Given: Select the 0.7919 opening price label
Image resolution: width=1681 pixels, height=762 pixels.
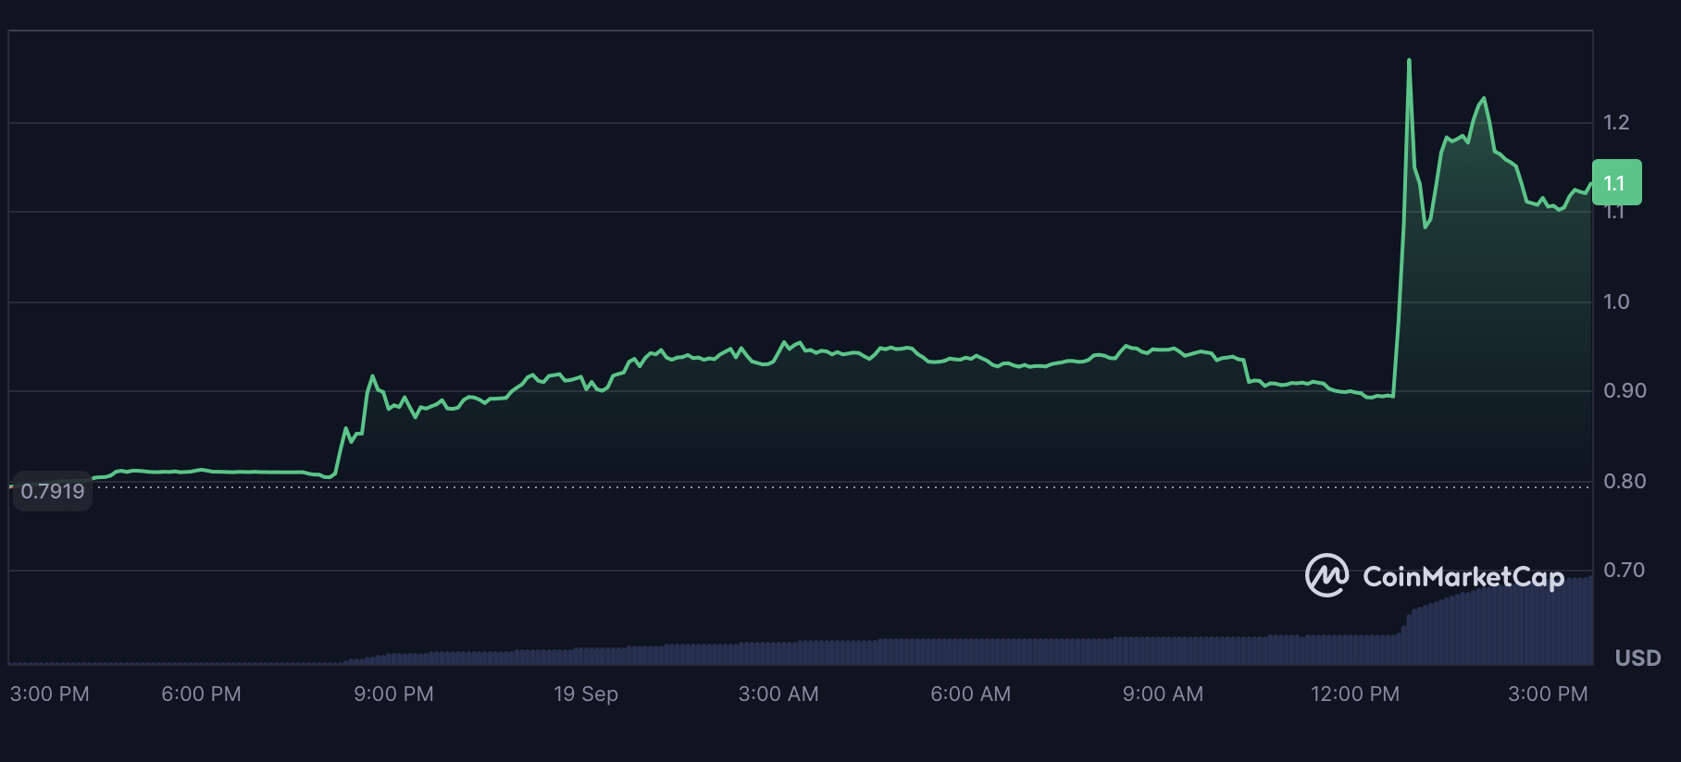Looking at the screenshot, I should (53, 491).
